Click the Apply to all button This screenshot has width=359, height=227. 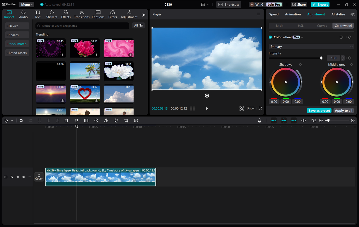click(344, 110)
